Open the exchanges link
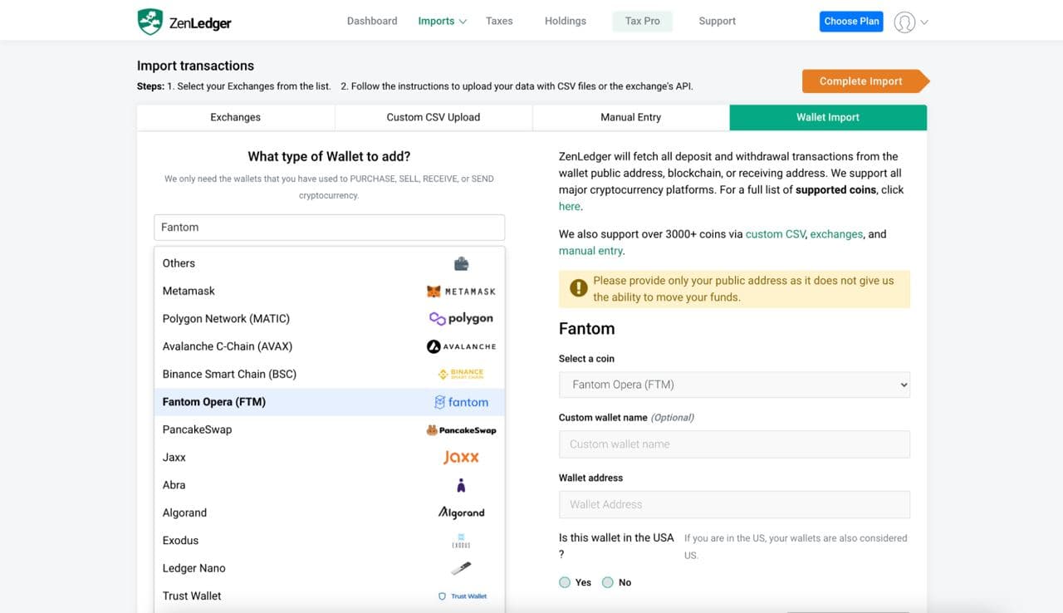Screen dimensions: 1063x613 [836, 234]
